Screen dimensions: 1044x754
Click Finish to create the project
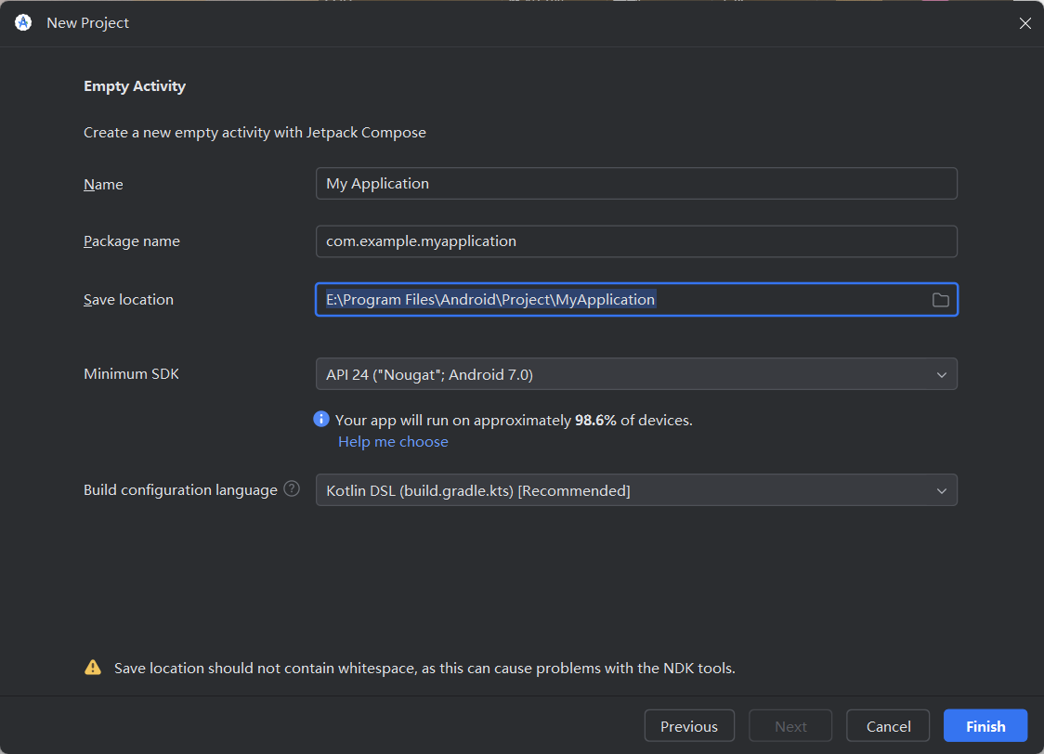(x=985, y=726)
